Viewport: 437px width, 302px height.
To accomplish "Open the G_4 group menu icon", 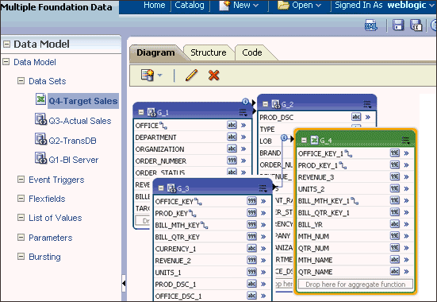I will 405,140.
